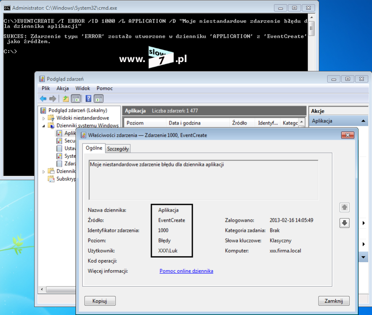Click event list scrollbar up arrow

click(x=302, y=122)
